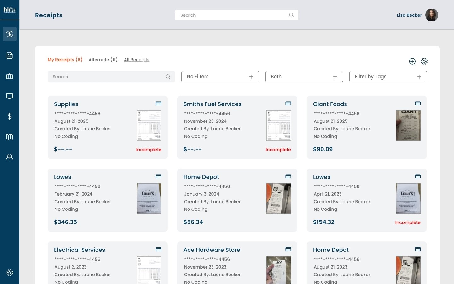Viewport: 454px width, 284px height.
Task: Click the briefcase icon in sidebar
Action: [9, 76]
